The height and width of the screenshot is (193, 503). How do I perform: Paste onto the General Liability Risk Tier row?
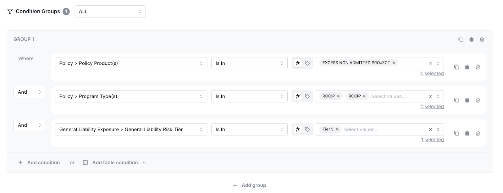467,133
